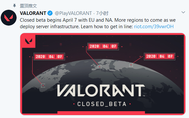Click the Valorant logo in the image's corner
This screenshot has width=189, height=118.
(29, 41)
